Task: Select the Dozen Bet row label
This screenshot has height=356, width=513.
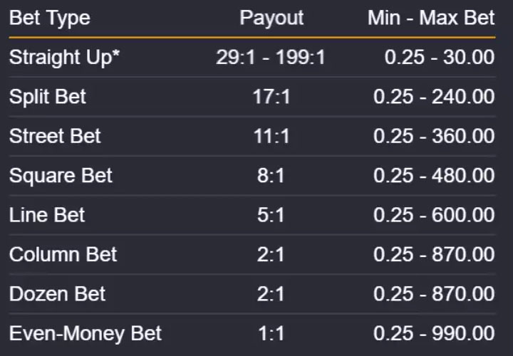Action: tap(57, 294)
